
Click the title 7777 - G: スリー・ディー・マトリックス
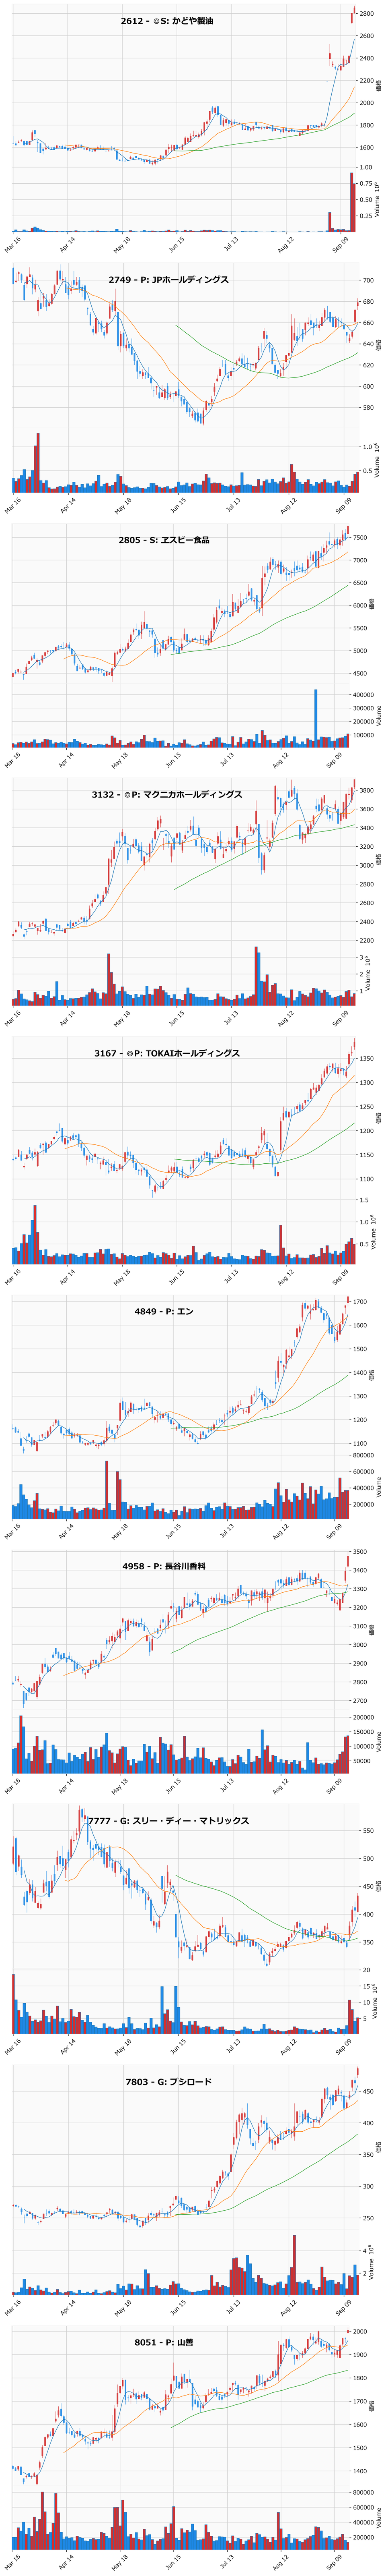pos(168,1821)
